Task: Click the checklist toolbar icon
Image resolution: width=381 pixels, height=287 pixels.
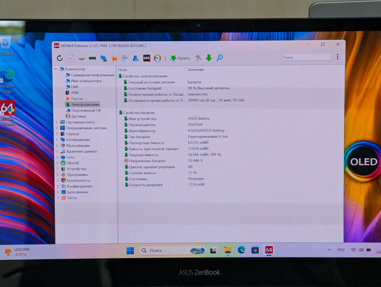Action: tap(125, 58)
